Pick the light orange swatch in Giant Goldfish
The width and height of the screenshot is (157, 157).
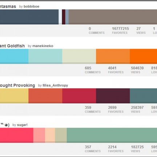[x=113, y=56]
